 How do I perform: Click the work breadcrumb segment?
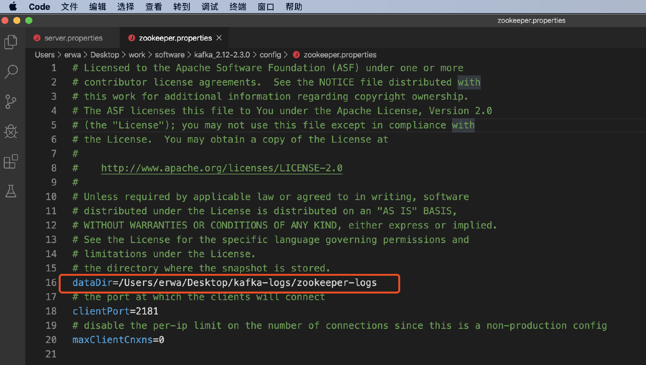pyautogui.click(x=137, y=54)
